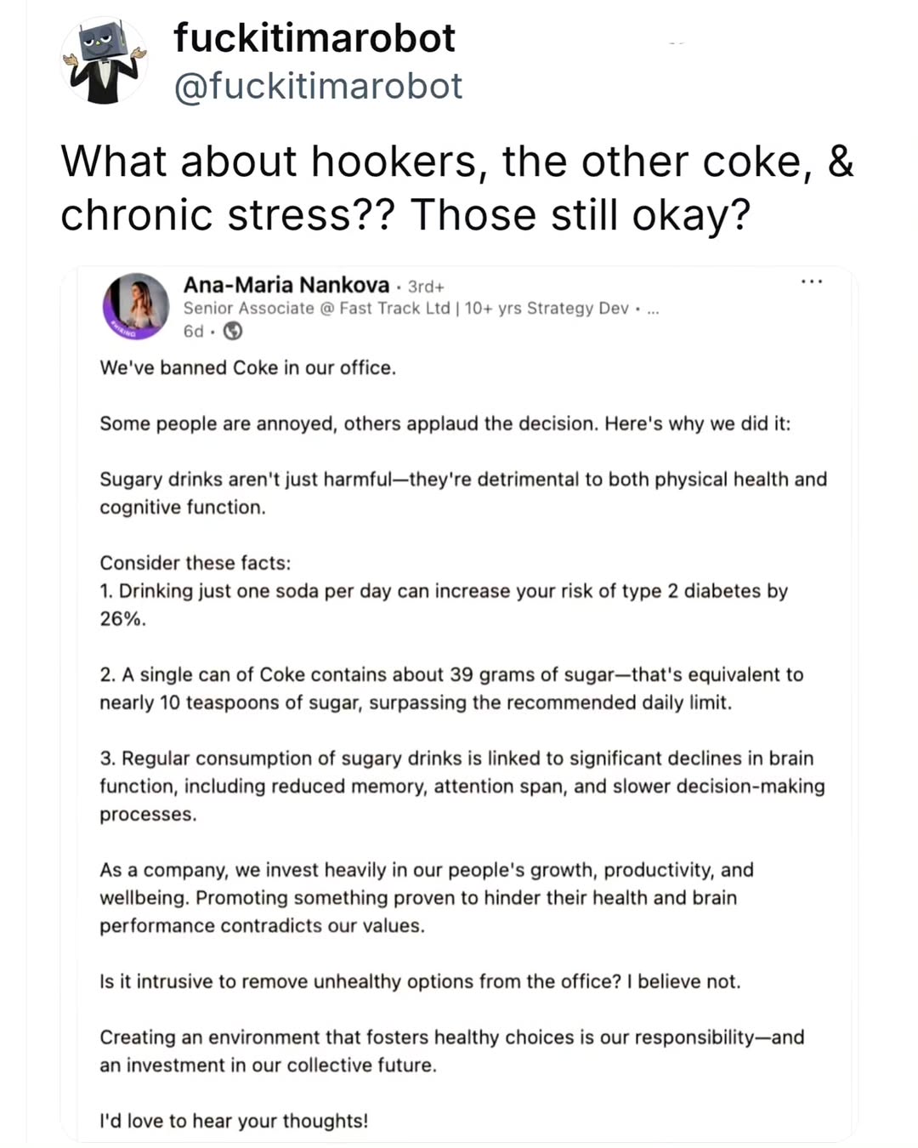Click the tweet text about hookers and coke

pos(456,187)
